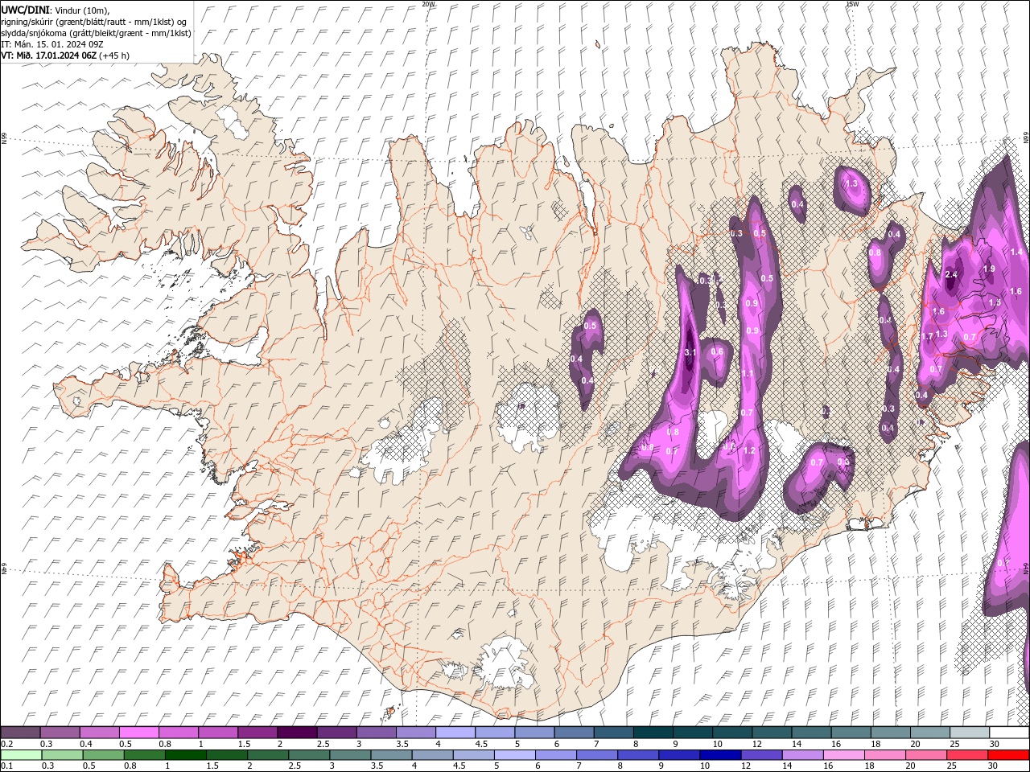This screenshot has height=772, width=1030.
Task: Select the bright pink 0.5 swatch in upper legend
Action: pos(138,732)
